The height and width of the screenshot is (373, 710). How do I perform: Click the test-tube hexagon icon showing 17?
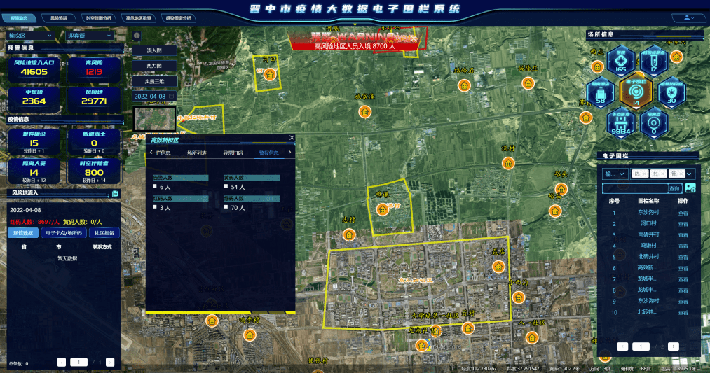[x=653, y=61]
